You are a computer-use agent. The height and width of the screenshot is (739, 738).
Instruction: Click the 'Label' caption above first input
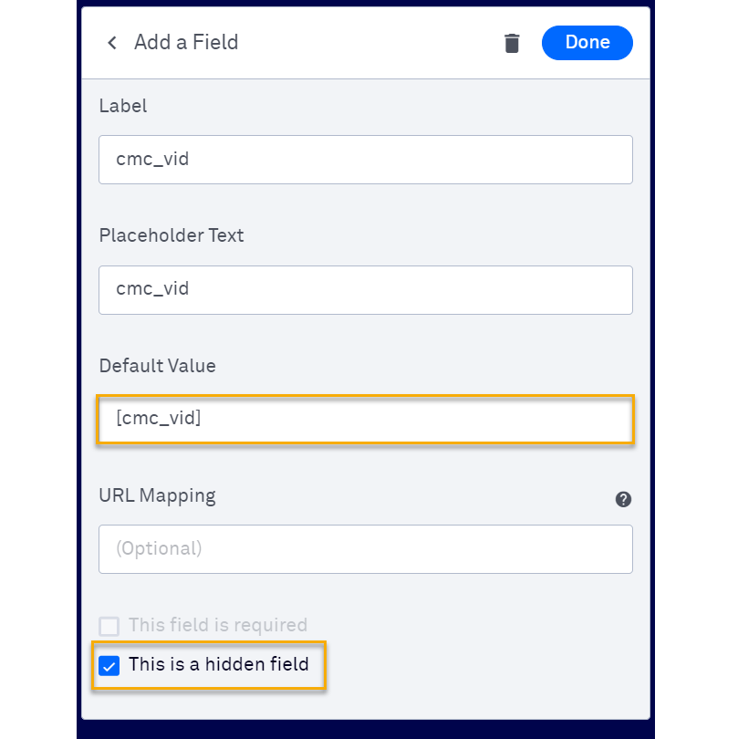[x=123, y=106]
